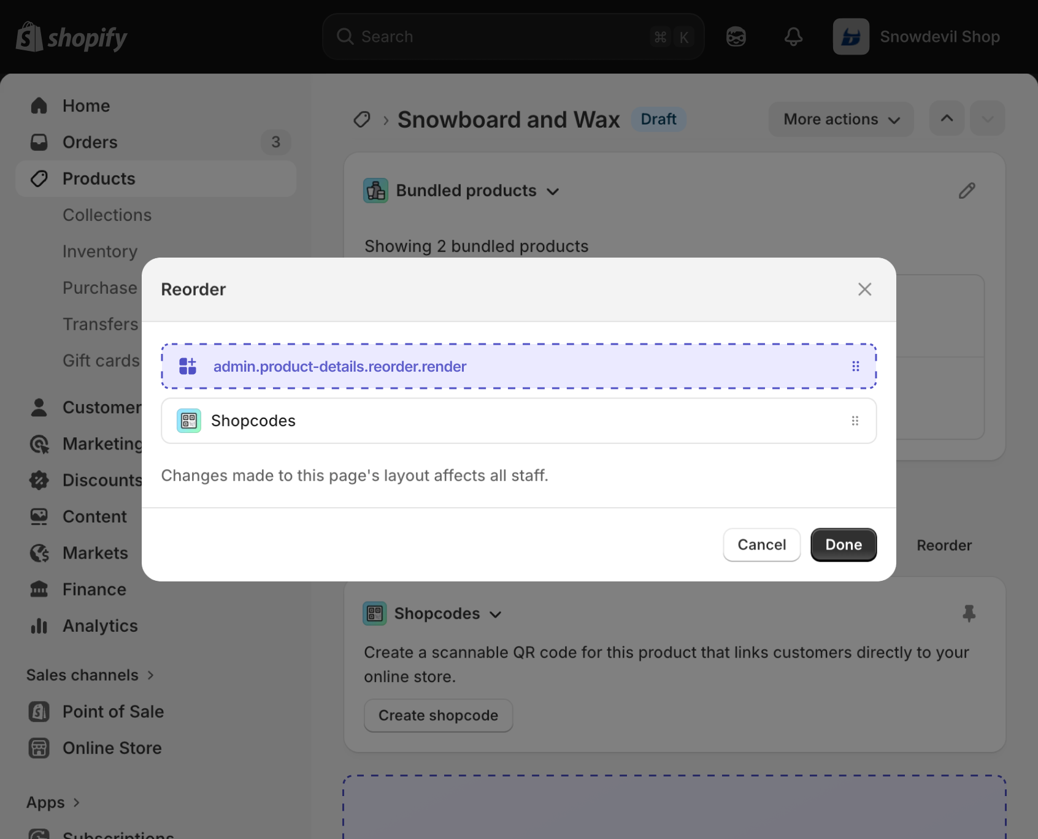
Task: Click Cancel in the Reorder dialog
Action: 761,545
